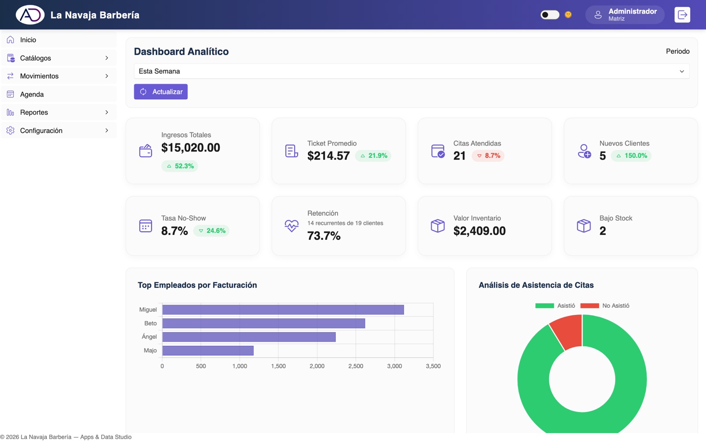Screen dimensions: 706x441
Task: Toggle No Asistió legend series
Action: click(x=605, y=306)
